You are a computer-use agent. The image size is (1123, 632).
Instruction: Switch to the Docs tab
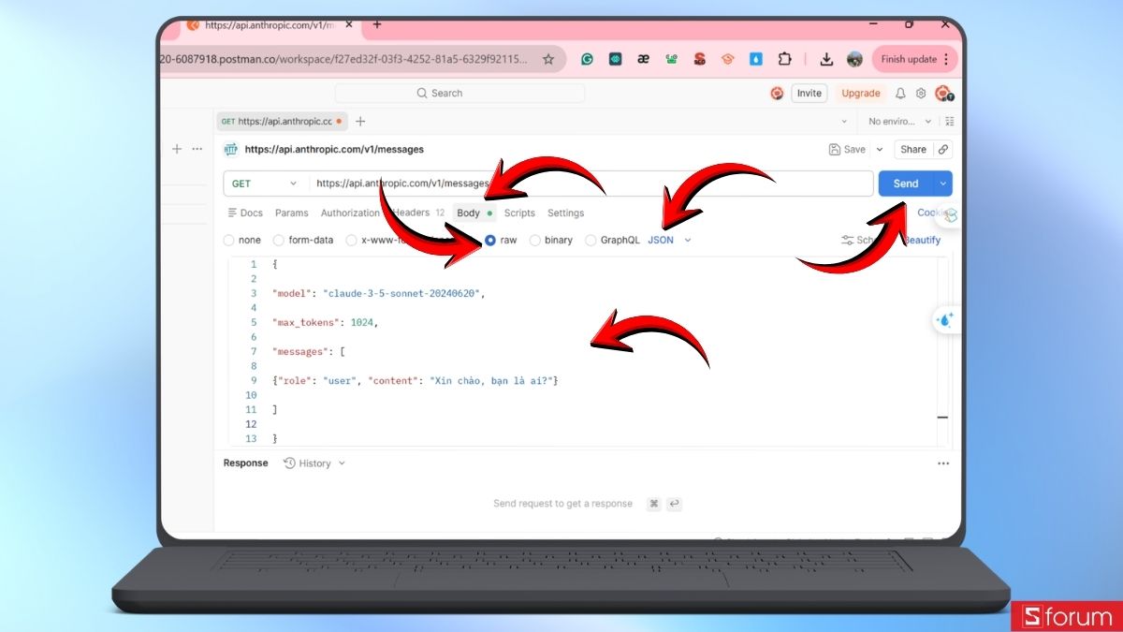245,213
